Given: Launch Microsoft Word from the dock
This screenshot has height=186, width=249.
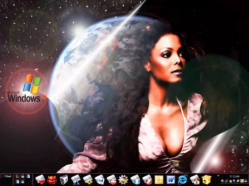Looking at the screenshot, I should pyautogui.click(x=171, y=180).
